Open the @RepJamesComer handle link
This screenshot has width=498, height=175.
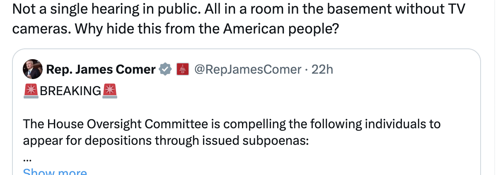(247, 70)
